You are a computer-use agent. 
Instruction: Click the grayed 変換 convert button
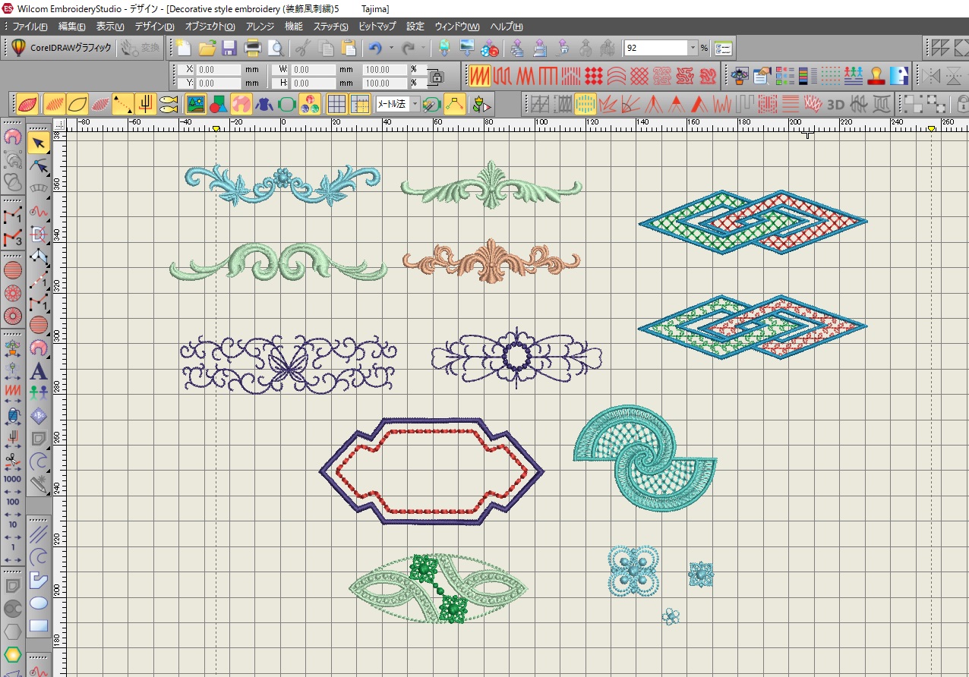140,48
